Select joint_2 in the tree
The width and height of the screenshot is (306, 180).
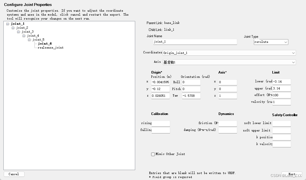click(x=22, y=28)
